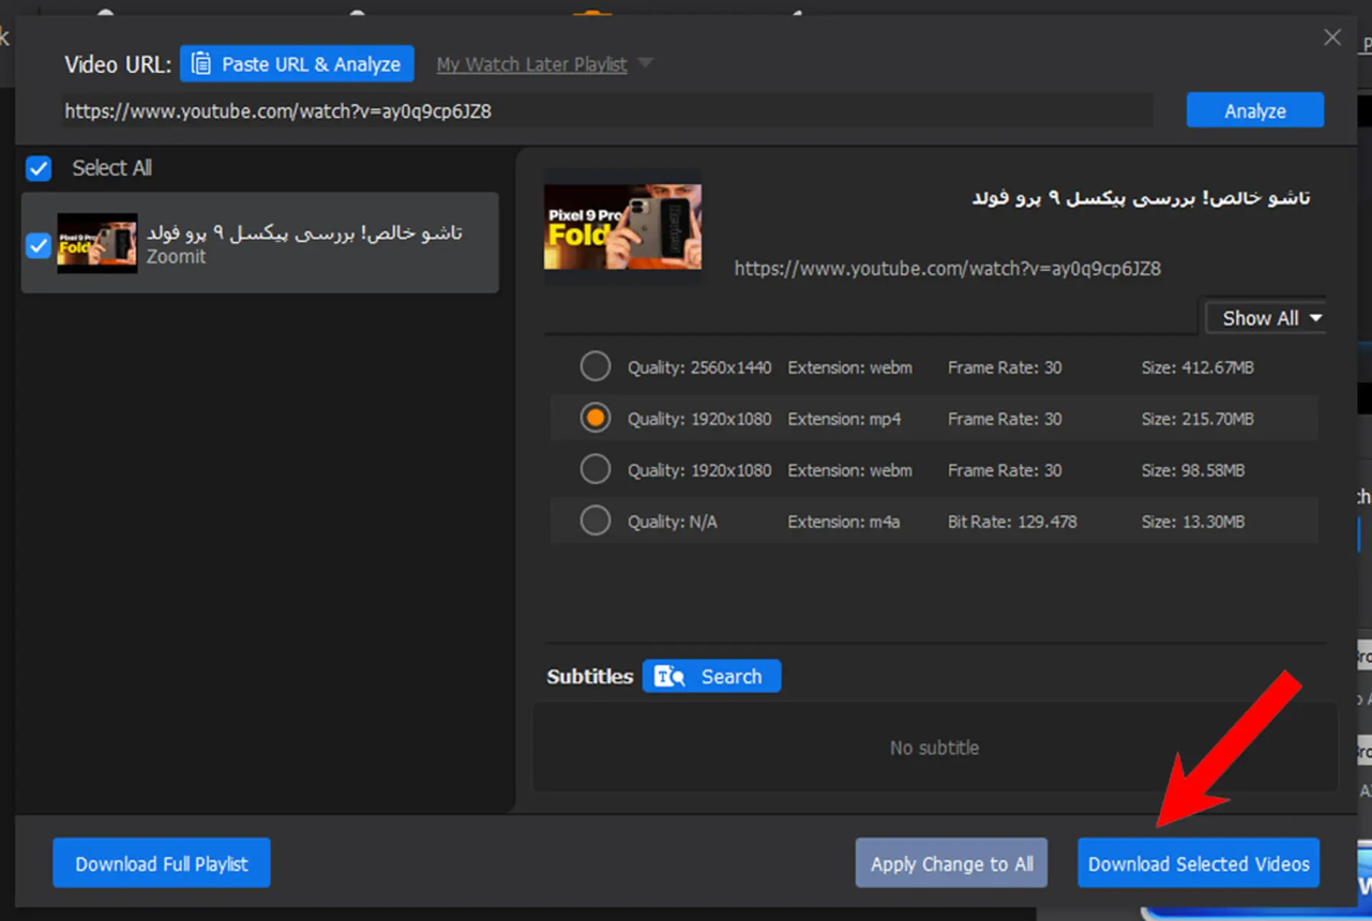Click the Persian video title in right panel
This screenshot has width=1372, height=921.
tap(1141, 198)
